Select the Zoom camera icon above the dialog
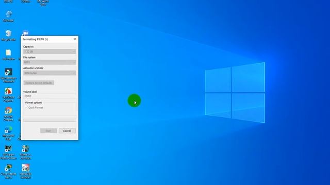This screenshot has width=330, height=185. (25, 33)
